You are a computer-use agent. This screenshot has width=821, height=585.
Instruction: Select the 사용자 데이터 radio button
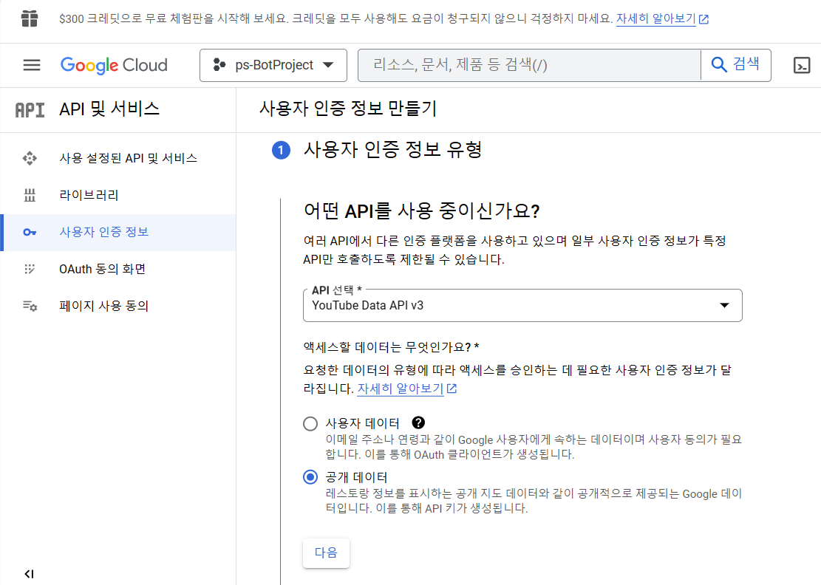pos(310,423)
